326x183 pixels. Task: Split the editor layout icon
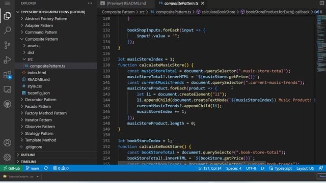pyautogui.click(x=321, y=3)
